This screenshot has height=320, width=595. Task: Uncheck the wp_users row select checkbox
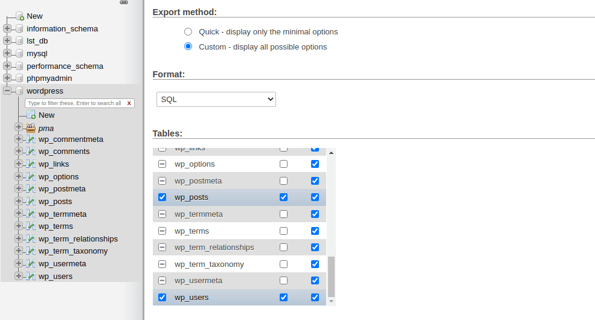162,297
